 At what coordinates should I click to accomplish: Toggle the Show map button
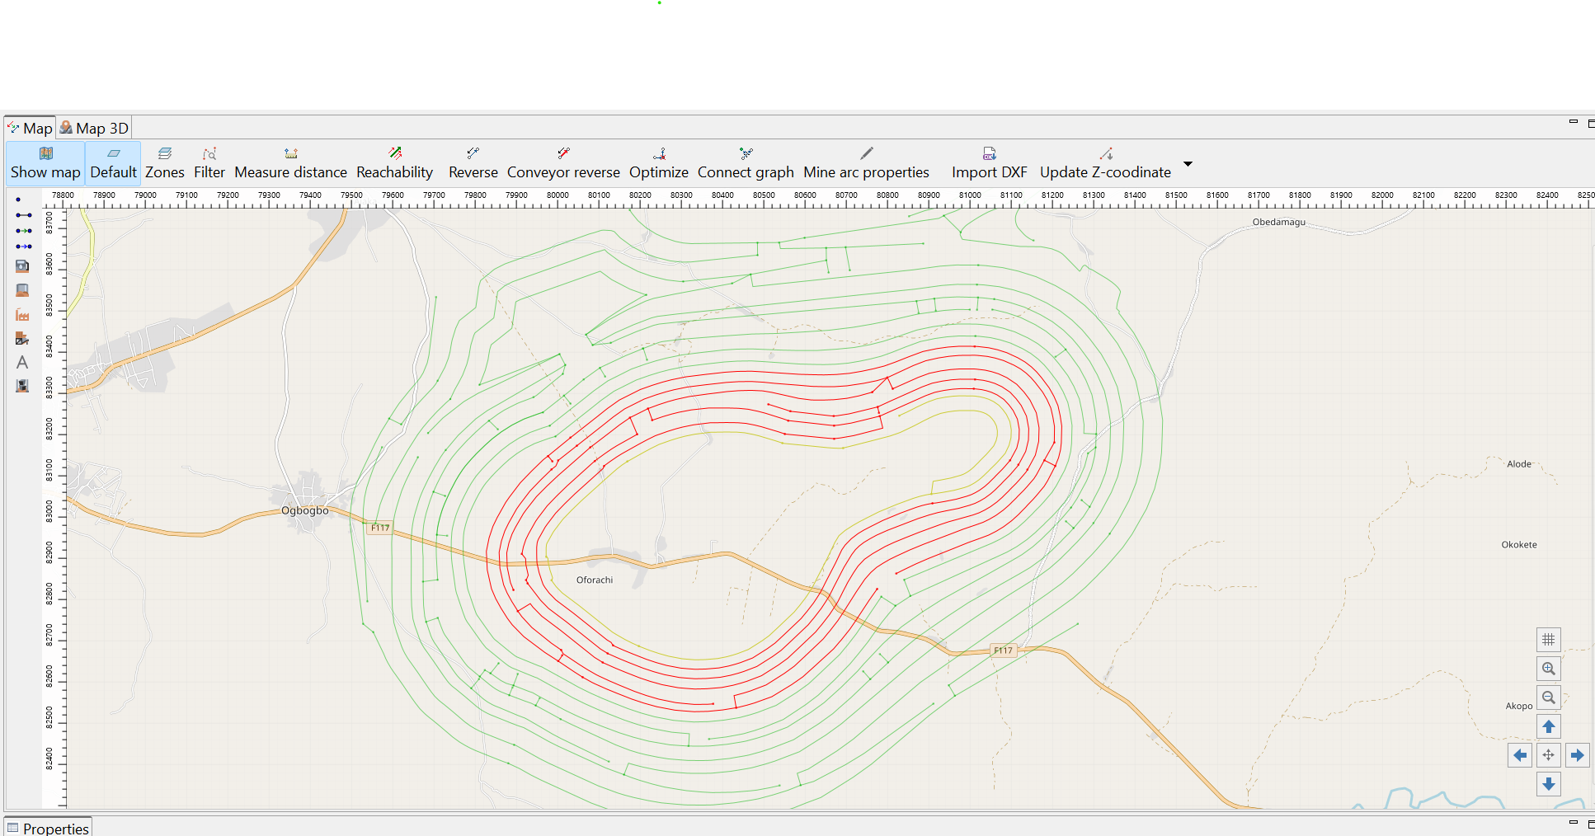(x=45, y=163)
